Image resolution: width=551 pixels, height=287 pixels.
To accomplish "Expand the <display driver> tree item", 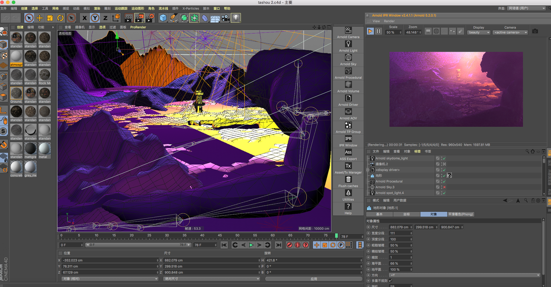I will (x=368, y=170).
